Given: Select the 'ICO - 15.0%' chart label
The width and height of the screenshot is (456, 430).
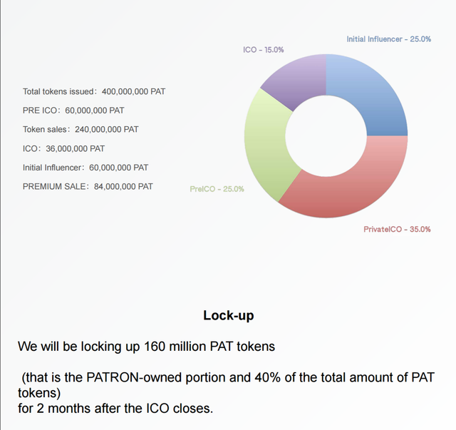Looking at the screenshot, I should [x=263, y=50].
